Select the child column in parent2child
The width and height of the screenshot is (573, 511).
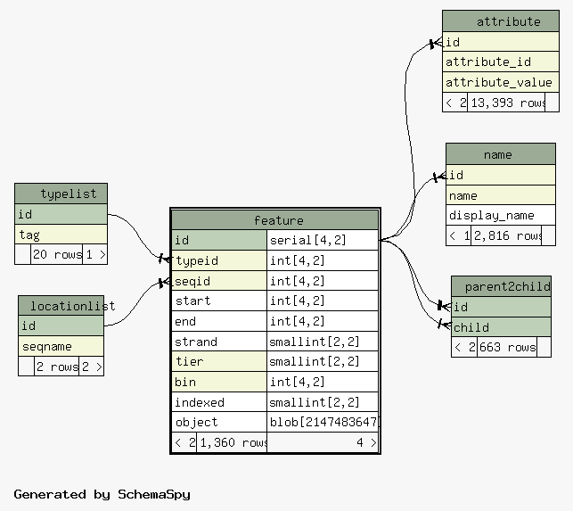click(x=501, y=327)
